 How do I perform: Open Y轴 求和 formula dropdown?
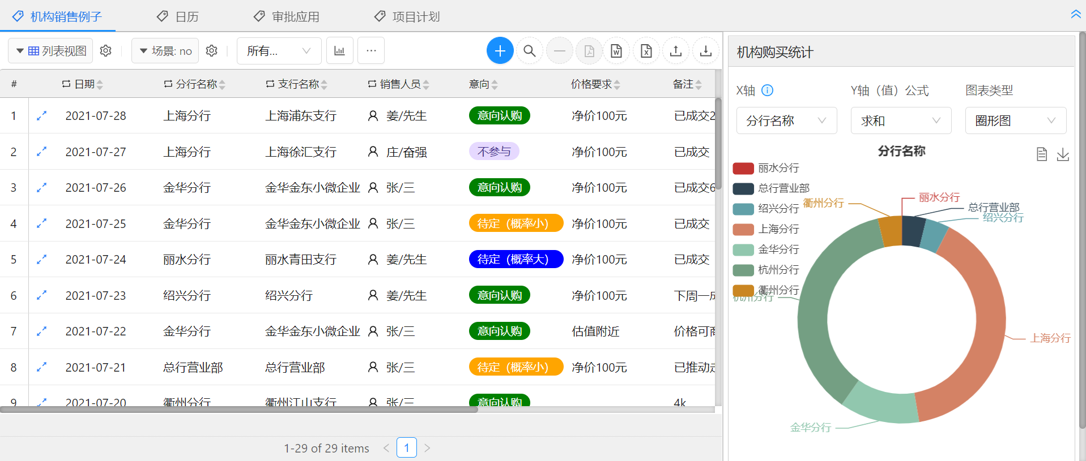(901, 120)
